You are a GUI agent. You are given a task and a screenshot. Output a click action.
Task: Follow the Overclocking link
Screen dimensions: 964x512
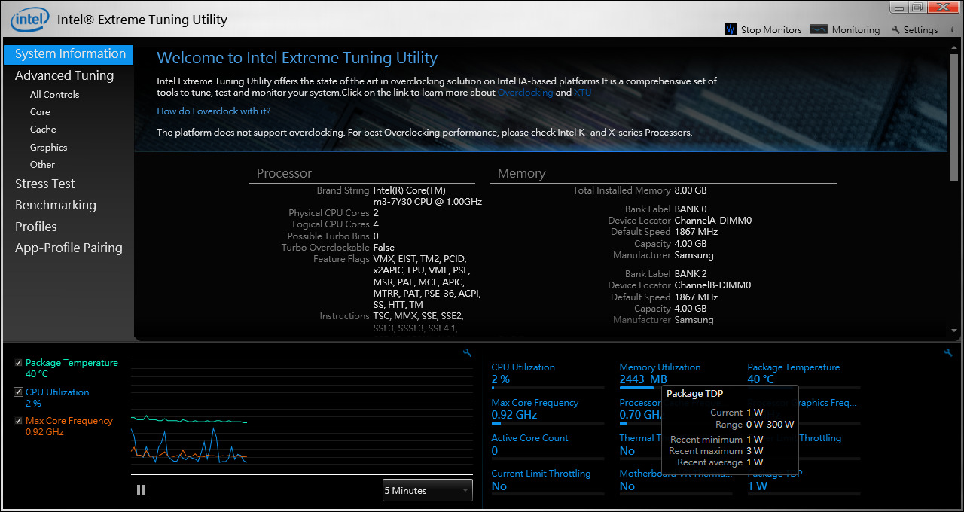525,93
